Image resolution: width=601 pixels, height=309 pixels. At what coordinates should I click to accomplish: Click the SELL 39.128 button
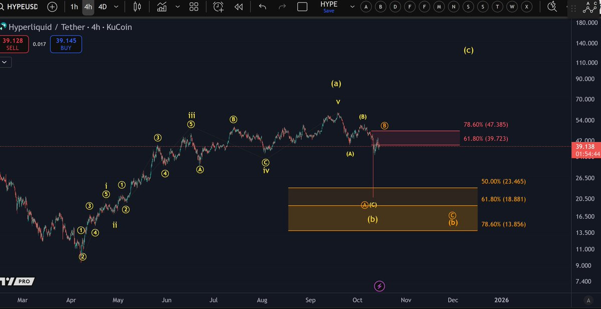pyautogui.click(x=13, y=44)
